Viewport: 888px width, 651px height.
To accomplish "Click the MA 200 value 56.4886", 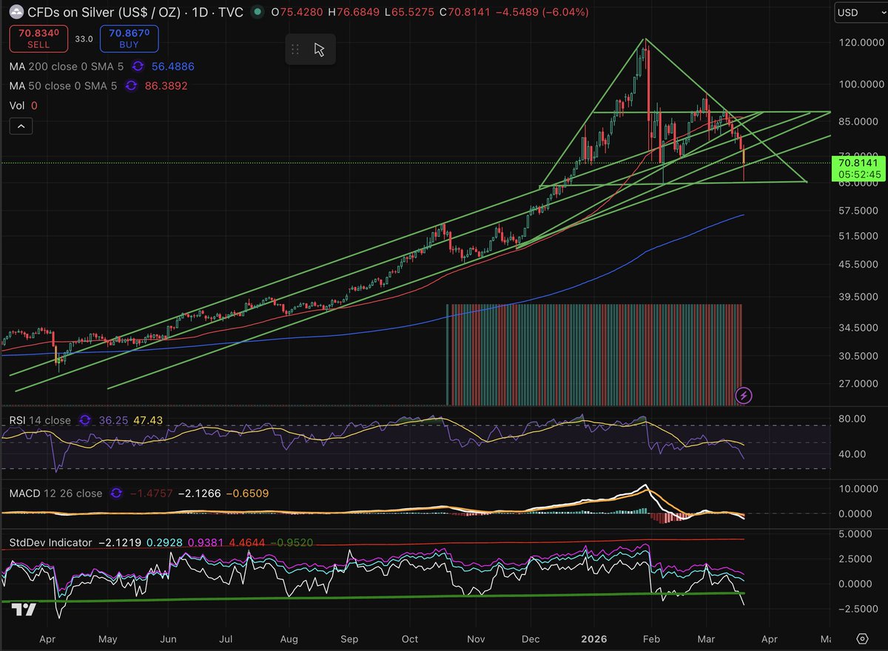I will click(x=173, y=66).
